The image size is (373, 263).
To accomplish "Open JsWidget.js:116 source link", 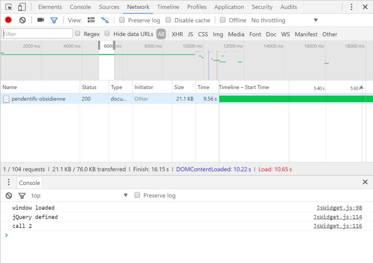I will click(338, 226).
